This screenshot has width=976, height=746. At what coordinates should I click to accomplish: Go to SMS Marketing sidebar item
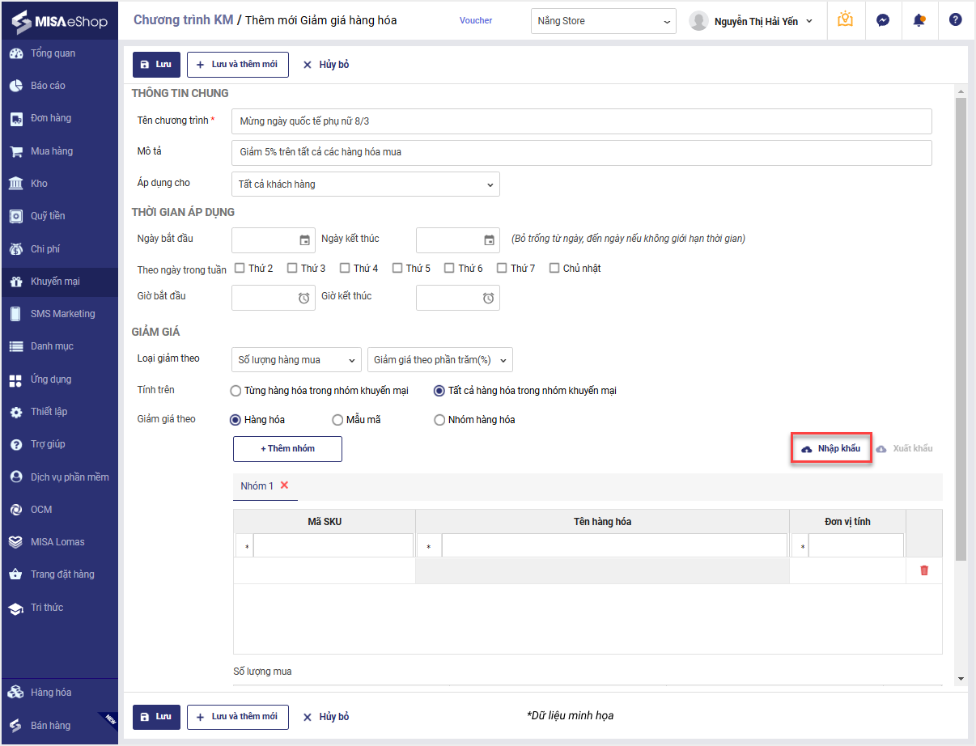click(62, 314)
